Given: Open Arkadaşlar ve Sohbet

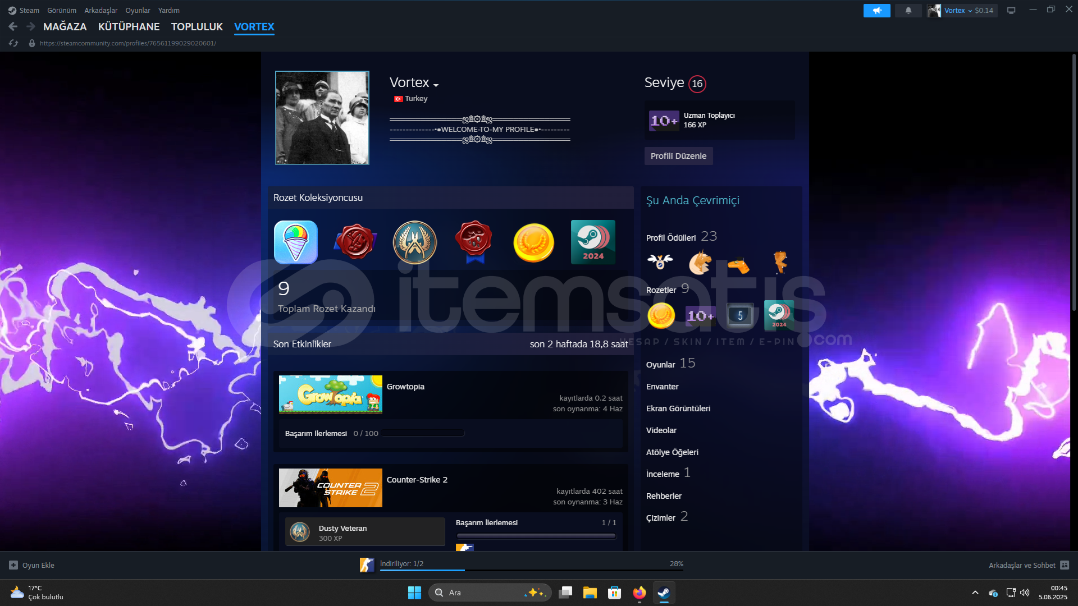Looking at the screenshot, I should point(1029,565).
